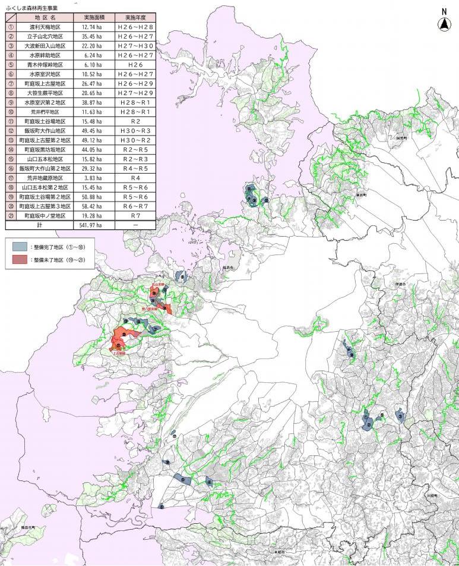Select the 立子山北穴地区 cell
The height and width of the screenshot is (566, 459).
[45, 36]
